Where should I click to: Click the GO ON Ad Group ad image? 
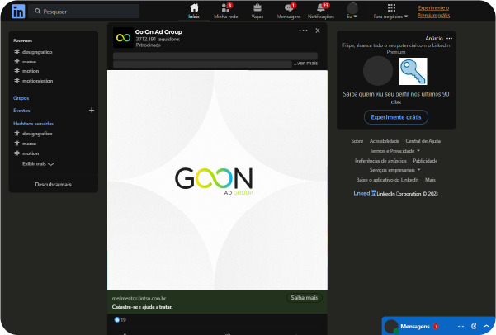tap(214, 179)
